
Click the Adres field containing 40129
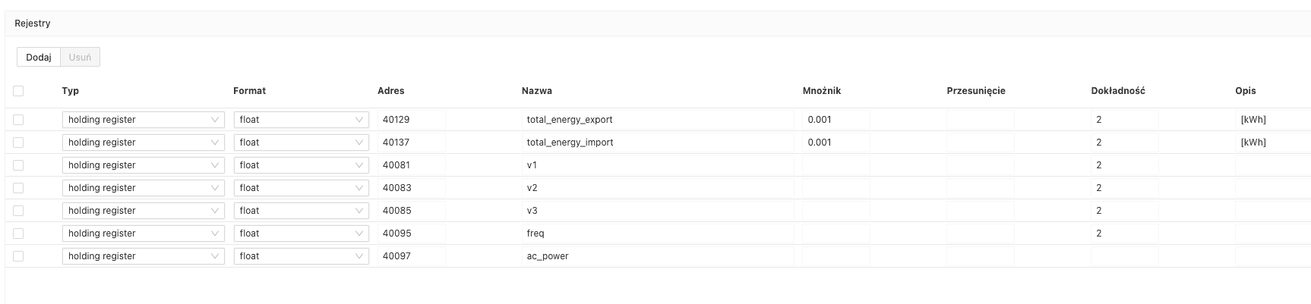[x=411, y=120]
